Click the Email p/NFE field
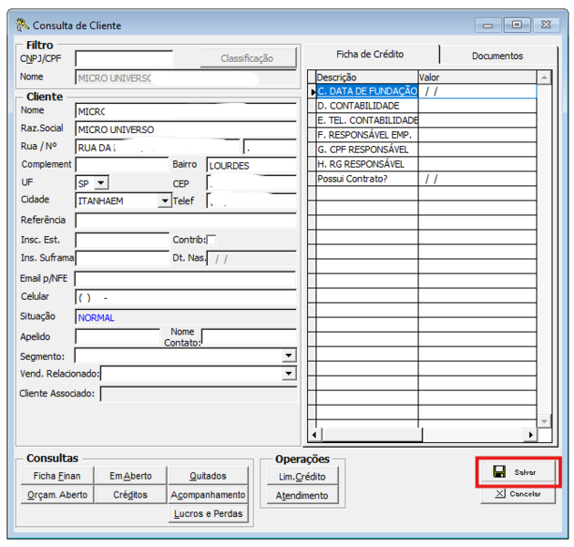The image size is (574, 547). click(186, 279)
